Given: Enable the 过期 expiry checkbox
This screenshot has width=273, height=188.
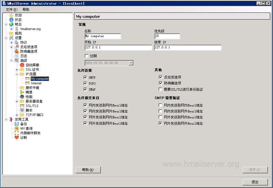Looking at the screenshot, I should coord(86,56).
